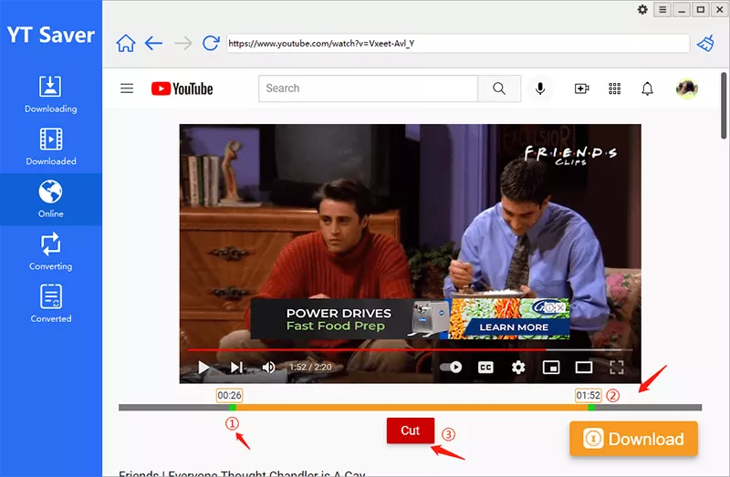Screen dimensions: 730x477
Task: Clear browsing data with the broom icon
Action: [x=705, y=44]
